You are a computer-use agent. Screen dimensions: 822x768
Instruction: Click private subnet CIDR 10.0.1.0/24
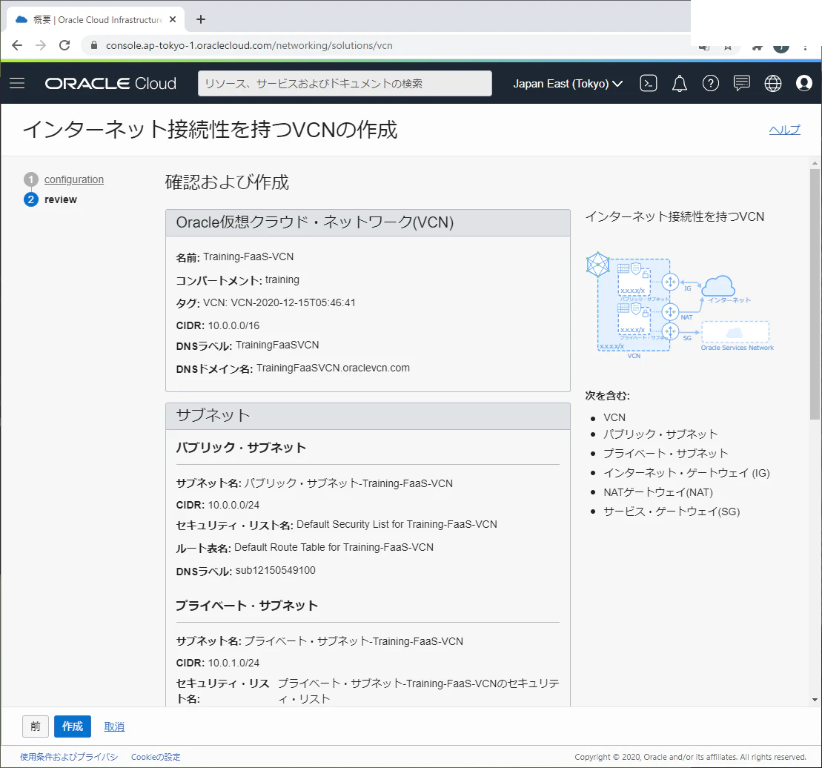(233, 663)
